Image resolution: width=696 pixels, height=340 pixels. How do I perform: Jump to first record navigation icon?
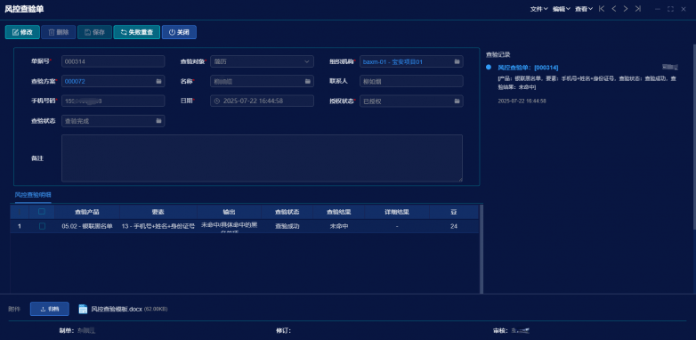tap(602, 8)
